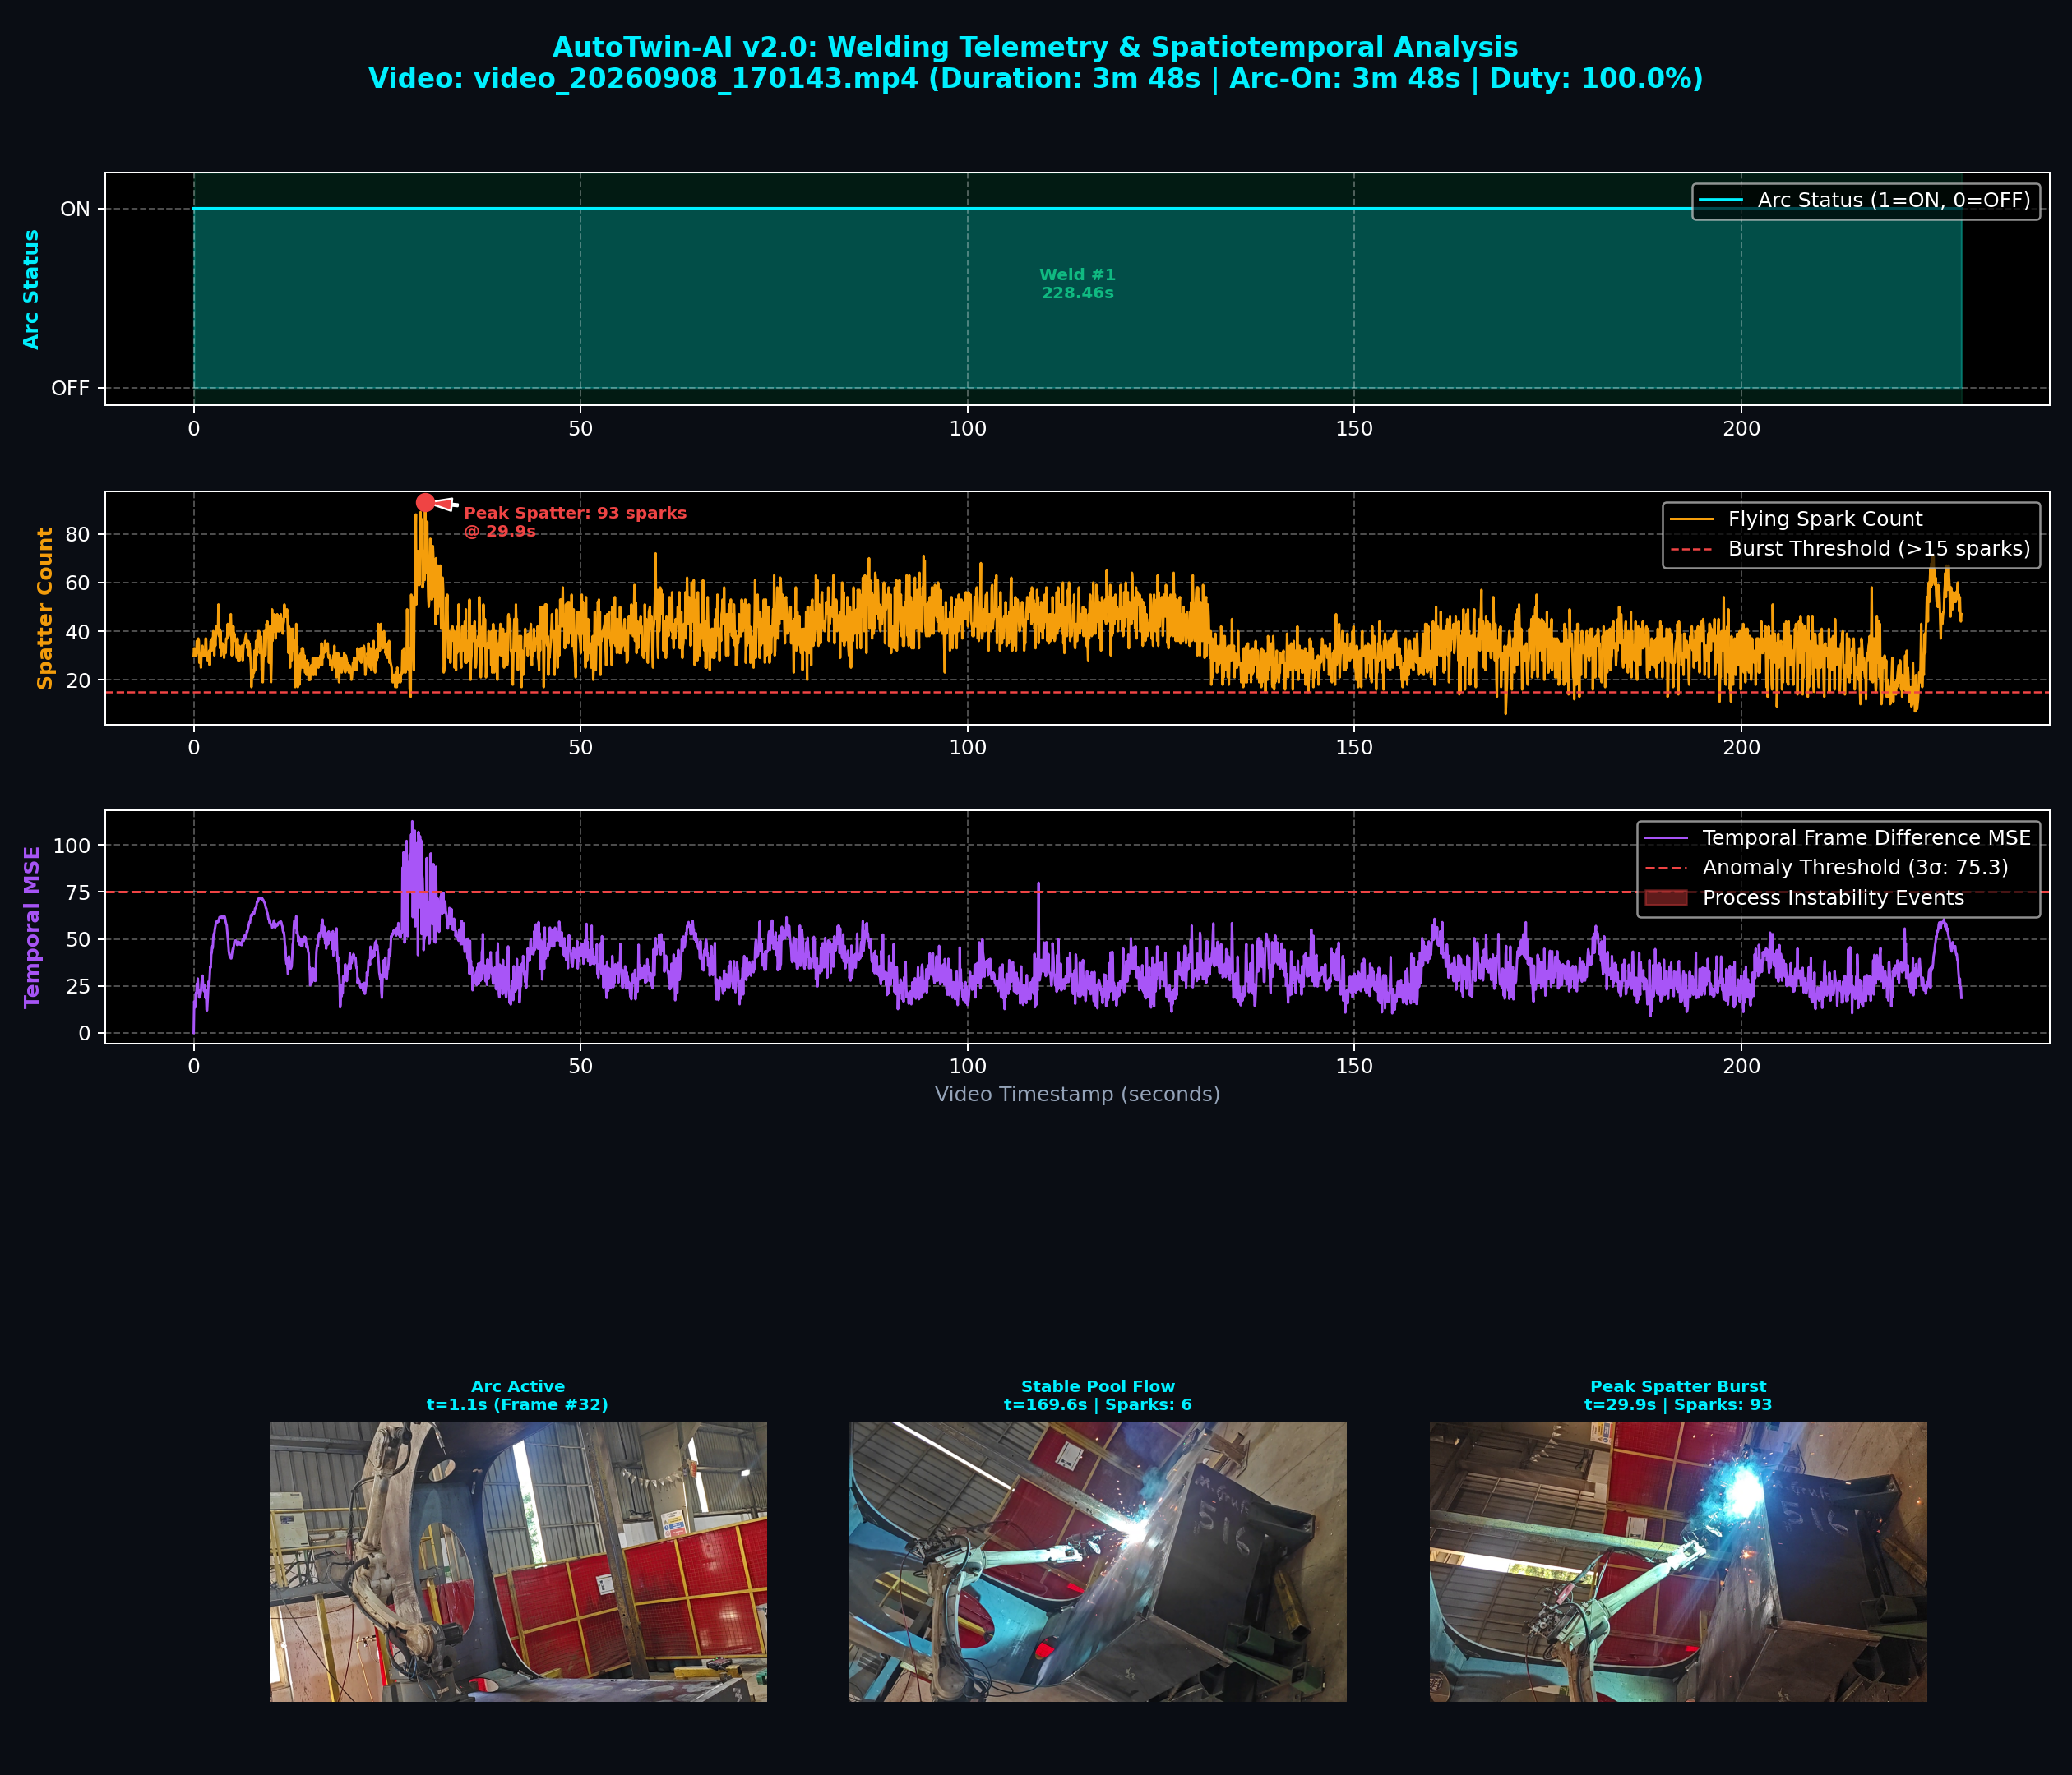Open the Stable Pool Flow thumbnail
2072x1775 pixels.
pyautogui.click(x=1098, y=1561)
